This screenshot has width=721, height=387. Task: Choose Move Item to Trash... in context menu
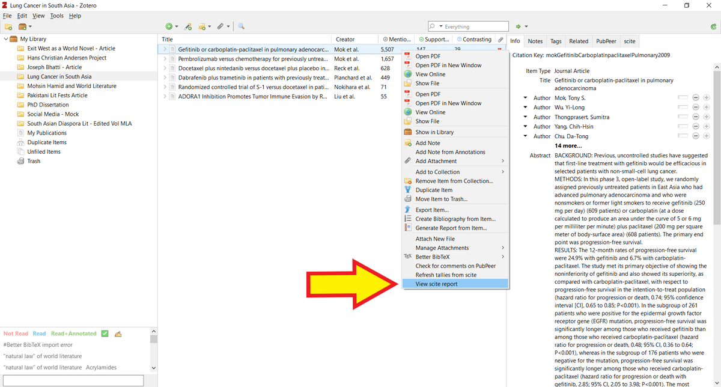[x=455, y=199]
